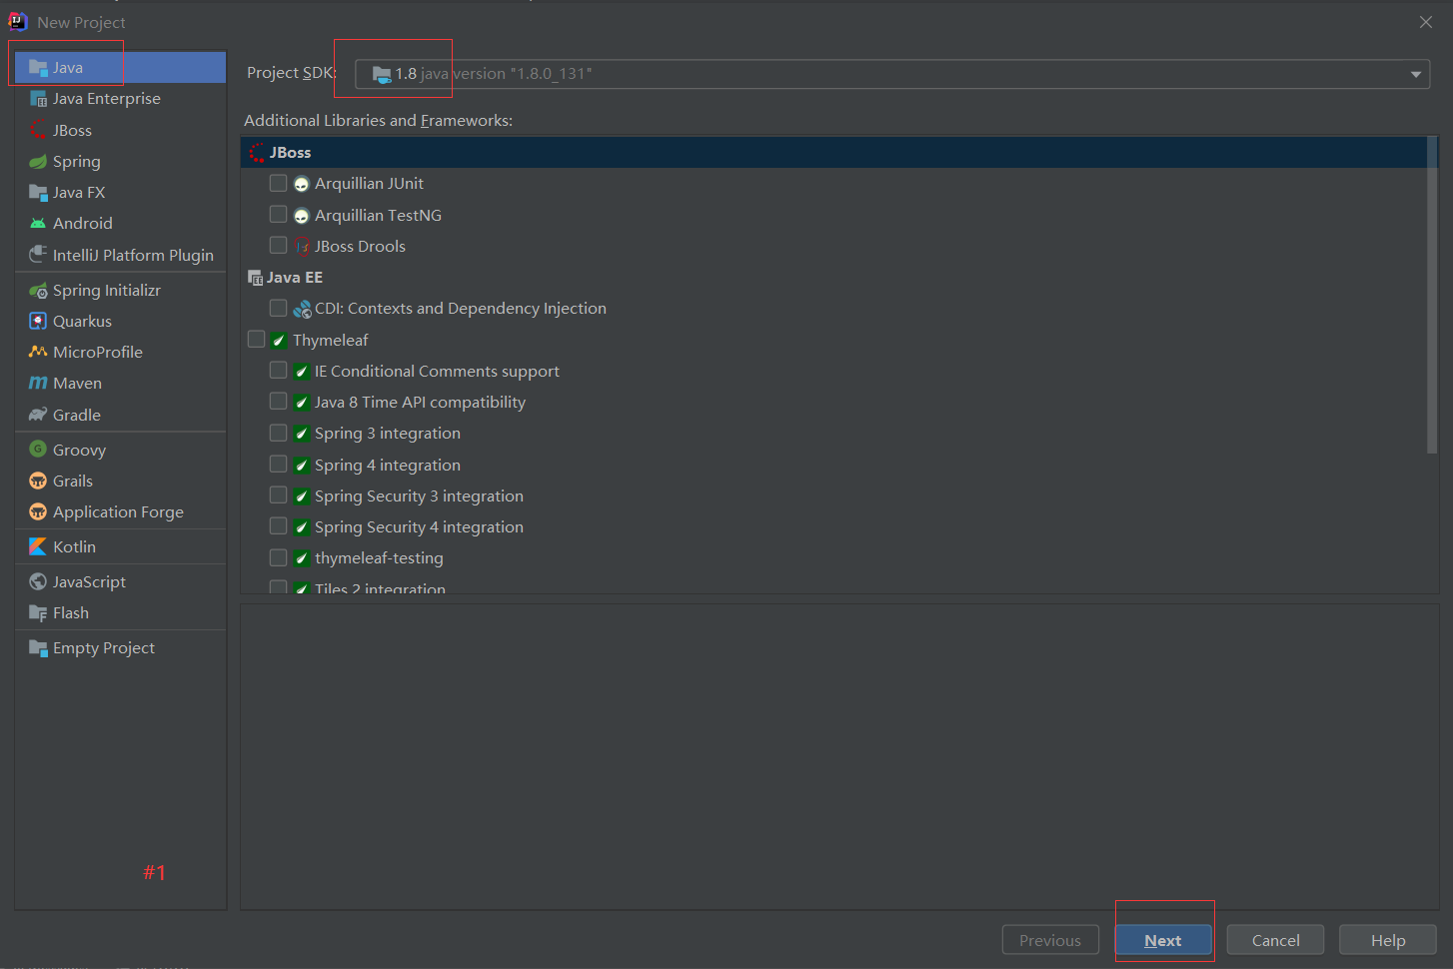The width and height of the screenshot is (1453, 969).
Task: Tick thymeleaf-testing checkbox
Action: coord(279,557)
